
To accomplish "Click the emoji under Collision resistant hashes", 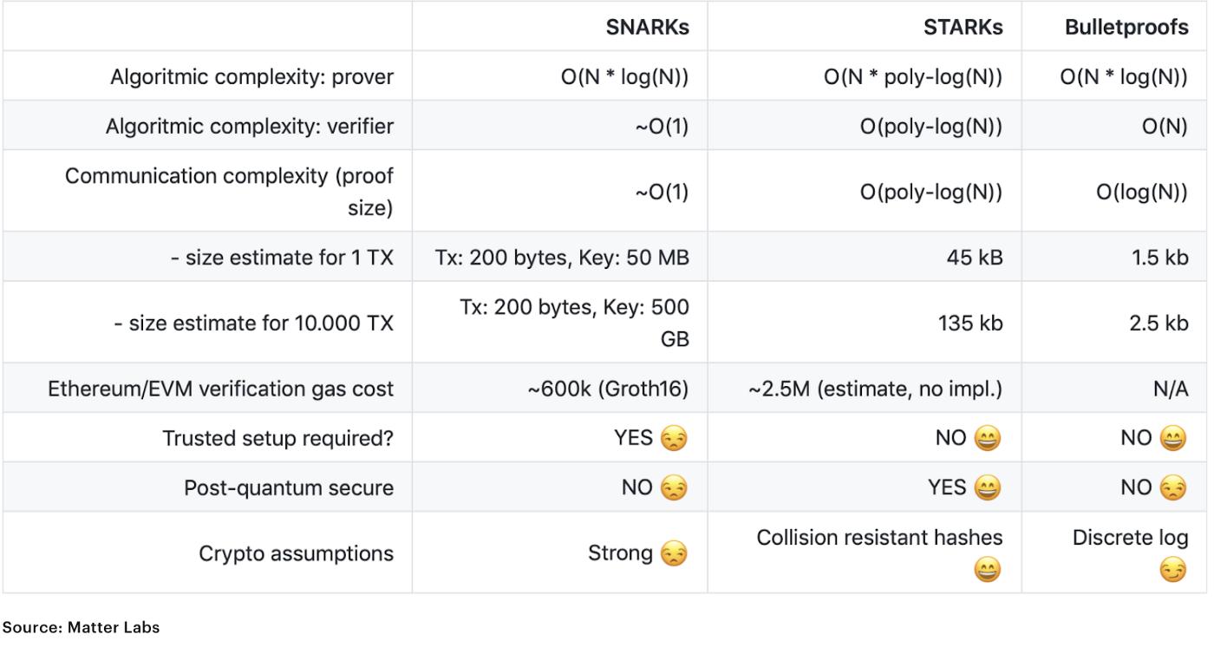I will click(x=987, y=569).
